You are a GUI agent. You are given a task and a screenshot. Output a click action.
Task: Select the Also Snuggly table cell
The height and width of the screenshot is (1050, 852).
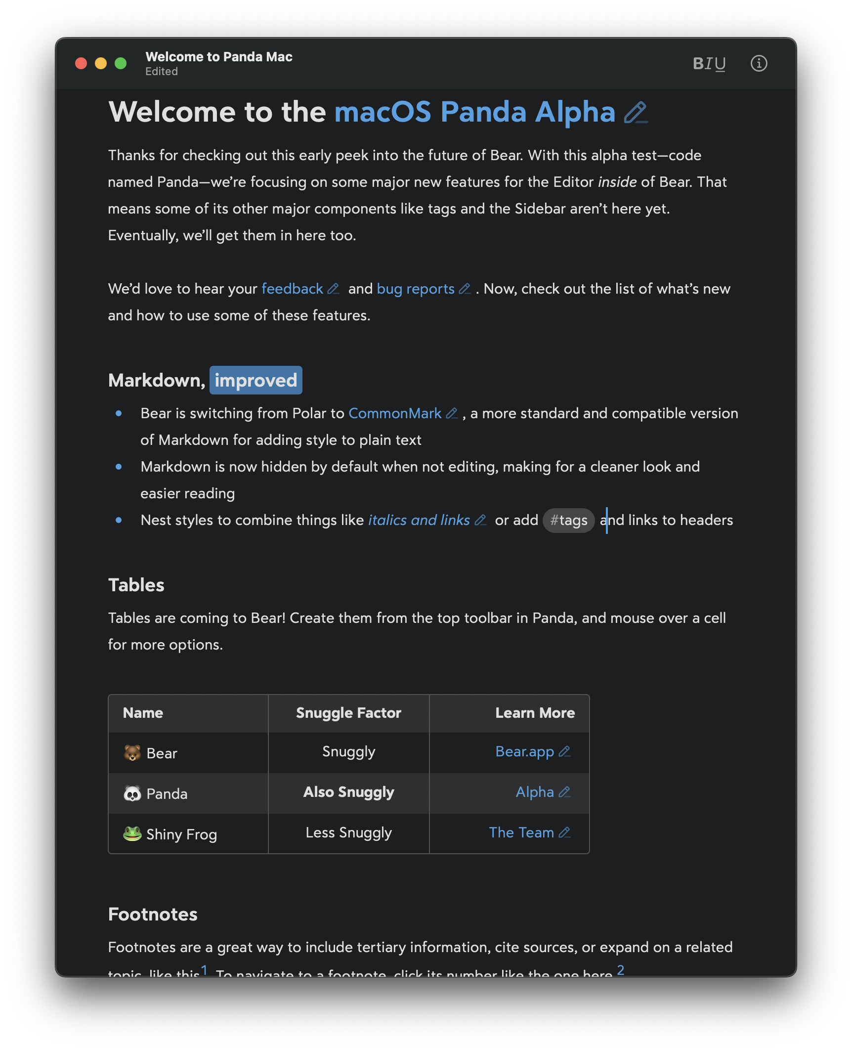348,792
